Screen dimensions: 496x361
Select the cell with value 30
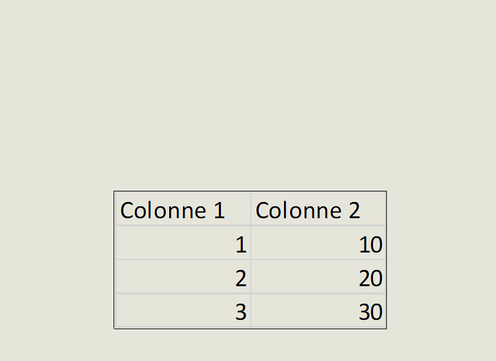click(x=318, y=311)
